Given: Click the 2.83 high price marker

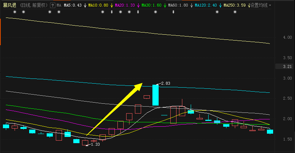Looking at the screenshot, I should pyautogui.click(x=166, y=84).
